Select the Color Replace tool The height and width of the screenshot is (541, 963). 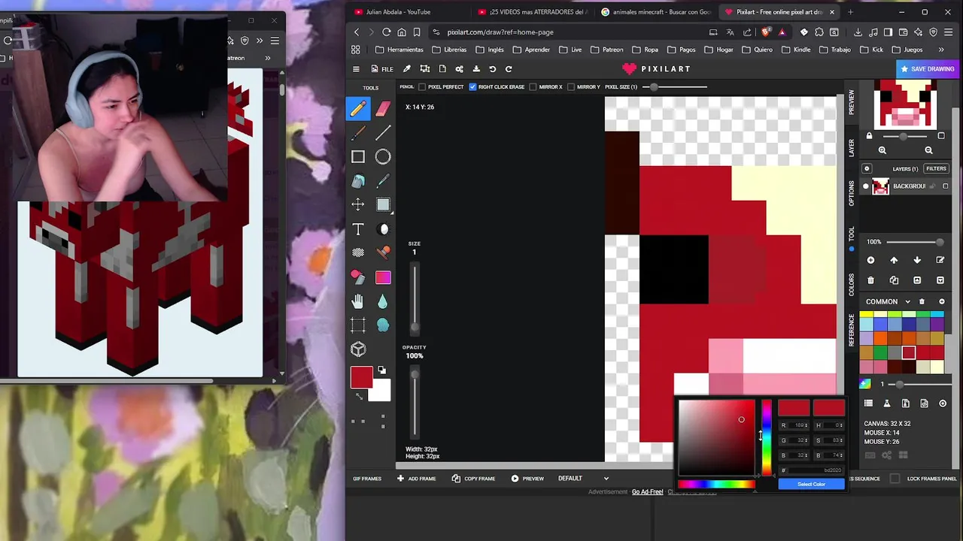tap(358, 277)
